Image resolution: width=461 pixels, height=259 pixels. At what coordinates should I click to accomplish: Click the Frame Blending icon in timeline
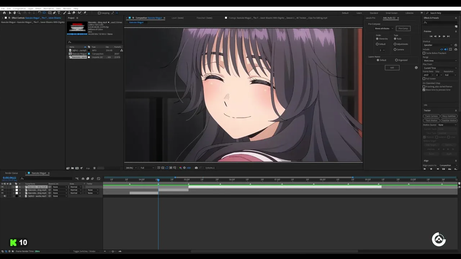pos(88,178)
